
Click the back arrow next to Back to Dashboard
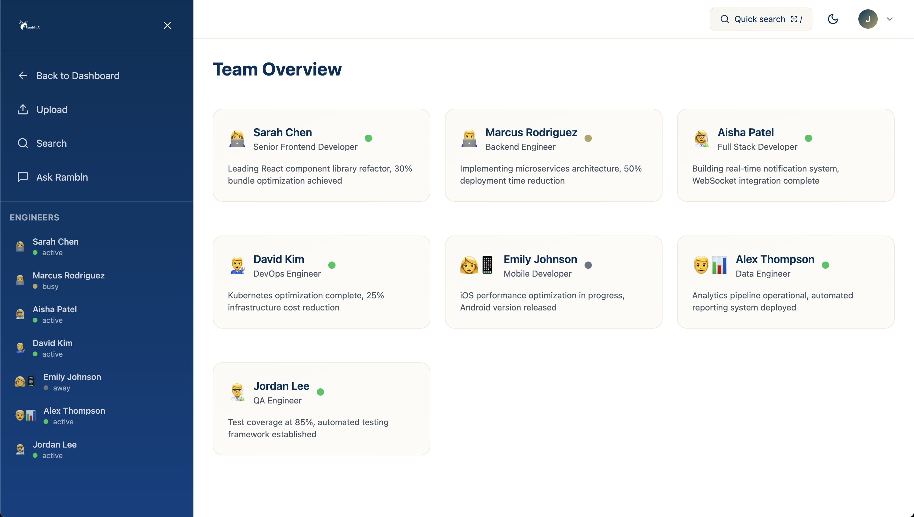[x=23, y=75]
